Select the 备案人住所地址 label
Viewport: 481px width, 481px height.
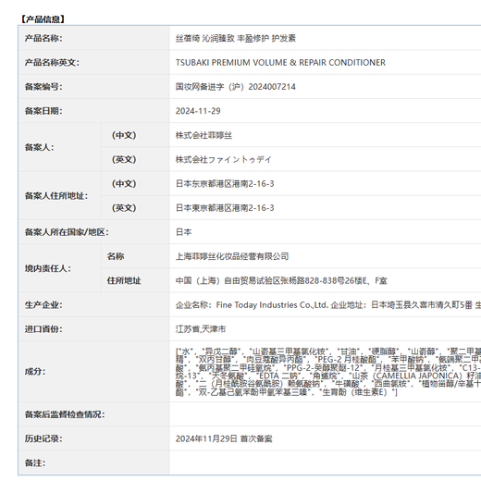pos(56,196)
